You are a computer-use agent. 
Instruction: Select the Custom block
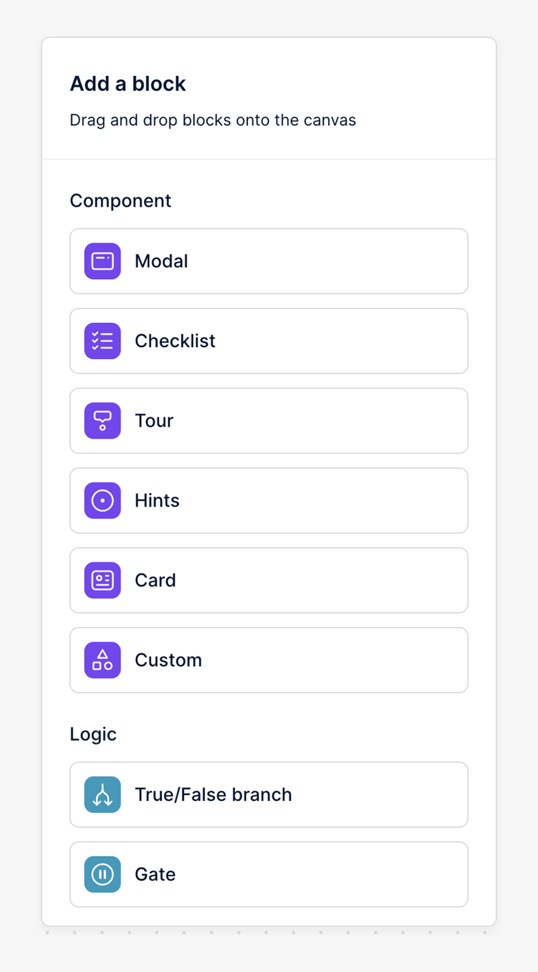(269, 660)
